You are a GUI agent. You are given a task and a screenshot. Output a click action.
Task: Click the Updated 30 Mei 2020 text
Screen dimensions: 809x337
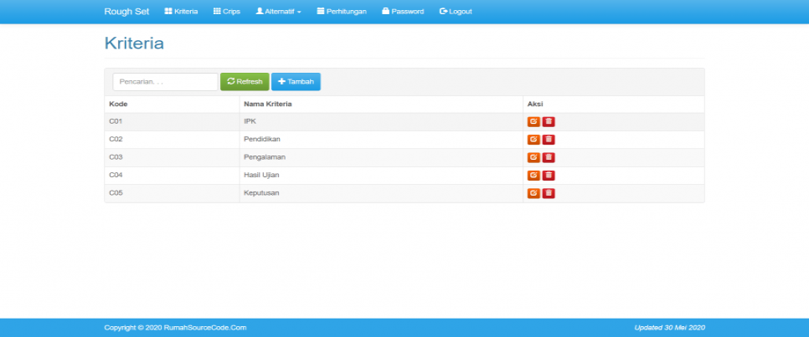670,328
